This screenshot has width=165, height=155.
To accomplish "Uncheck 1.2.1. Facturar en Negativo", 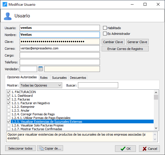I will pyautogui.click(x=9, y=103).
